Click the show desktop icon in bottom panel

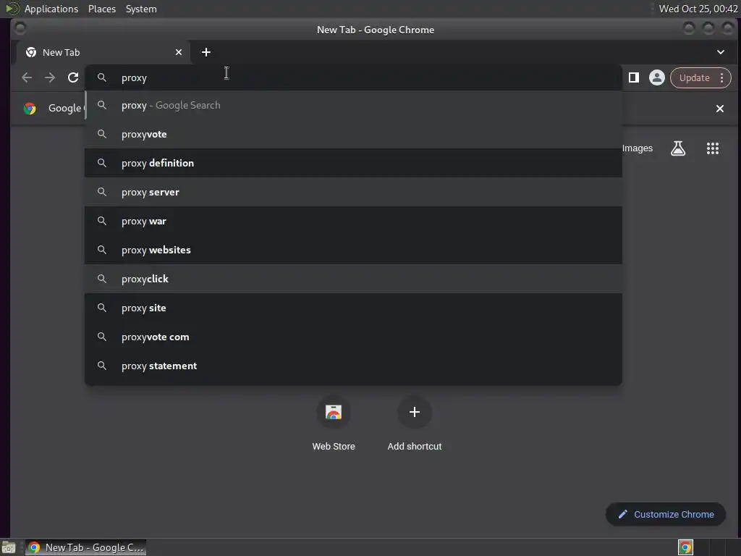9,548
